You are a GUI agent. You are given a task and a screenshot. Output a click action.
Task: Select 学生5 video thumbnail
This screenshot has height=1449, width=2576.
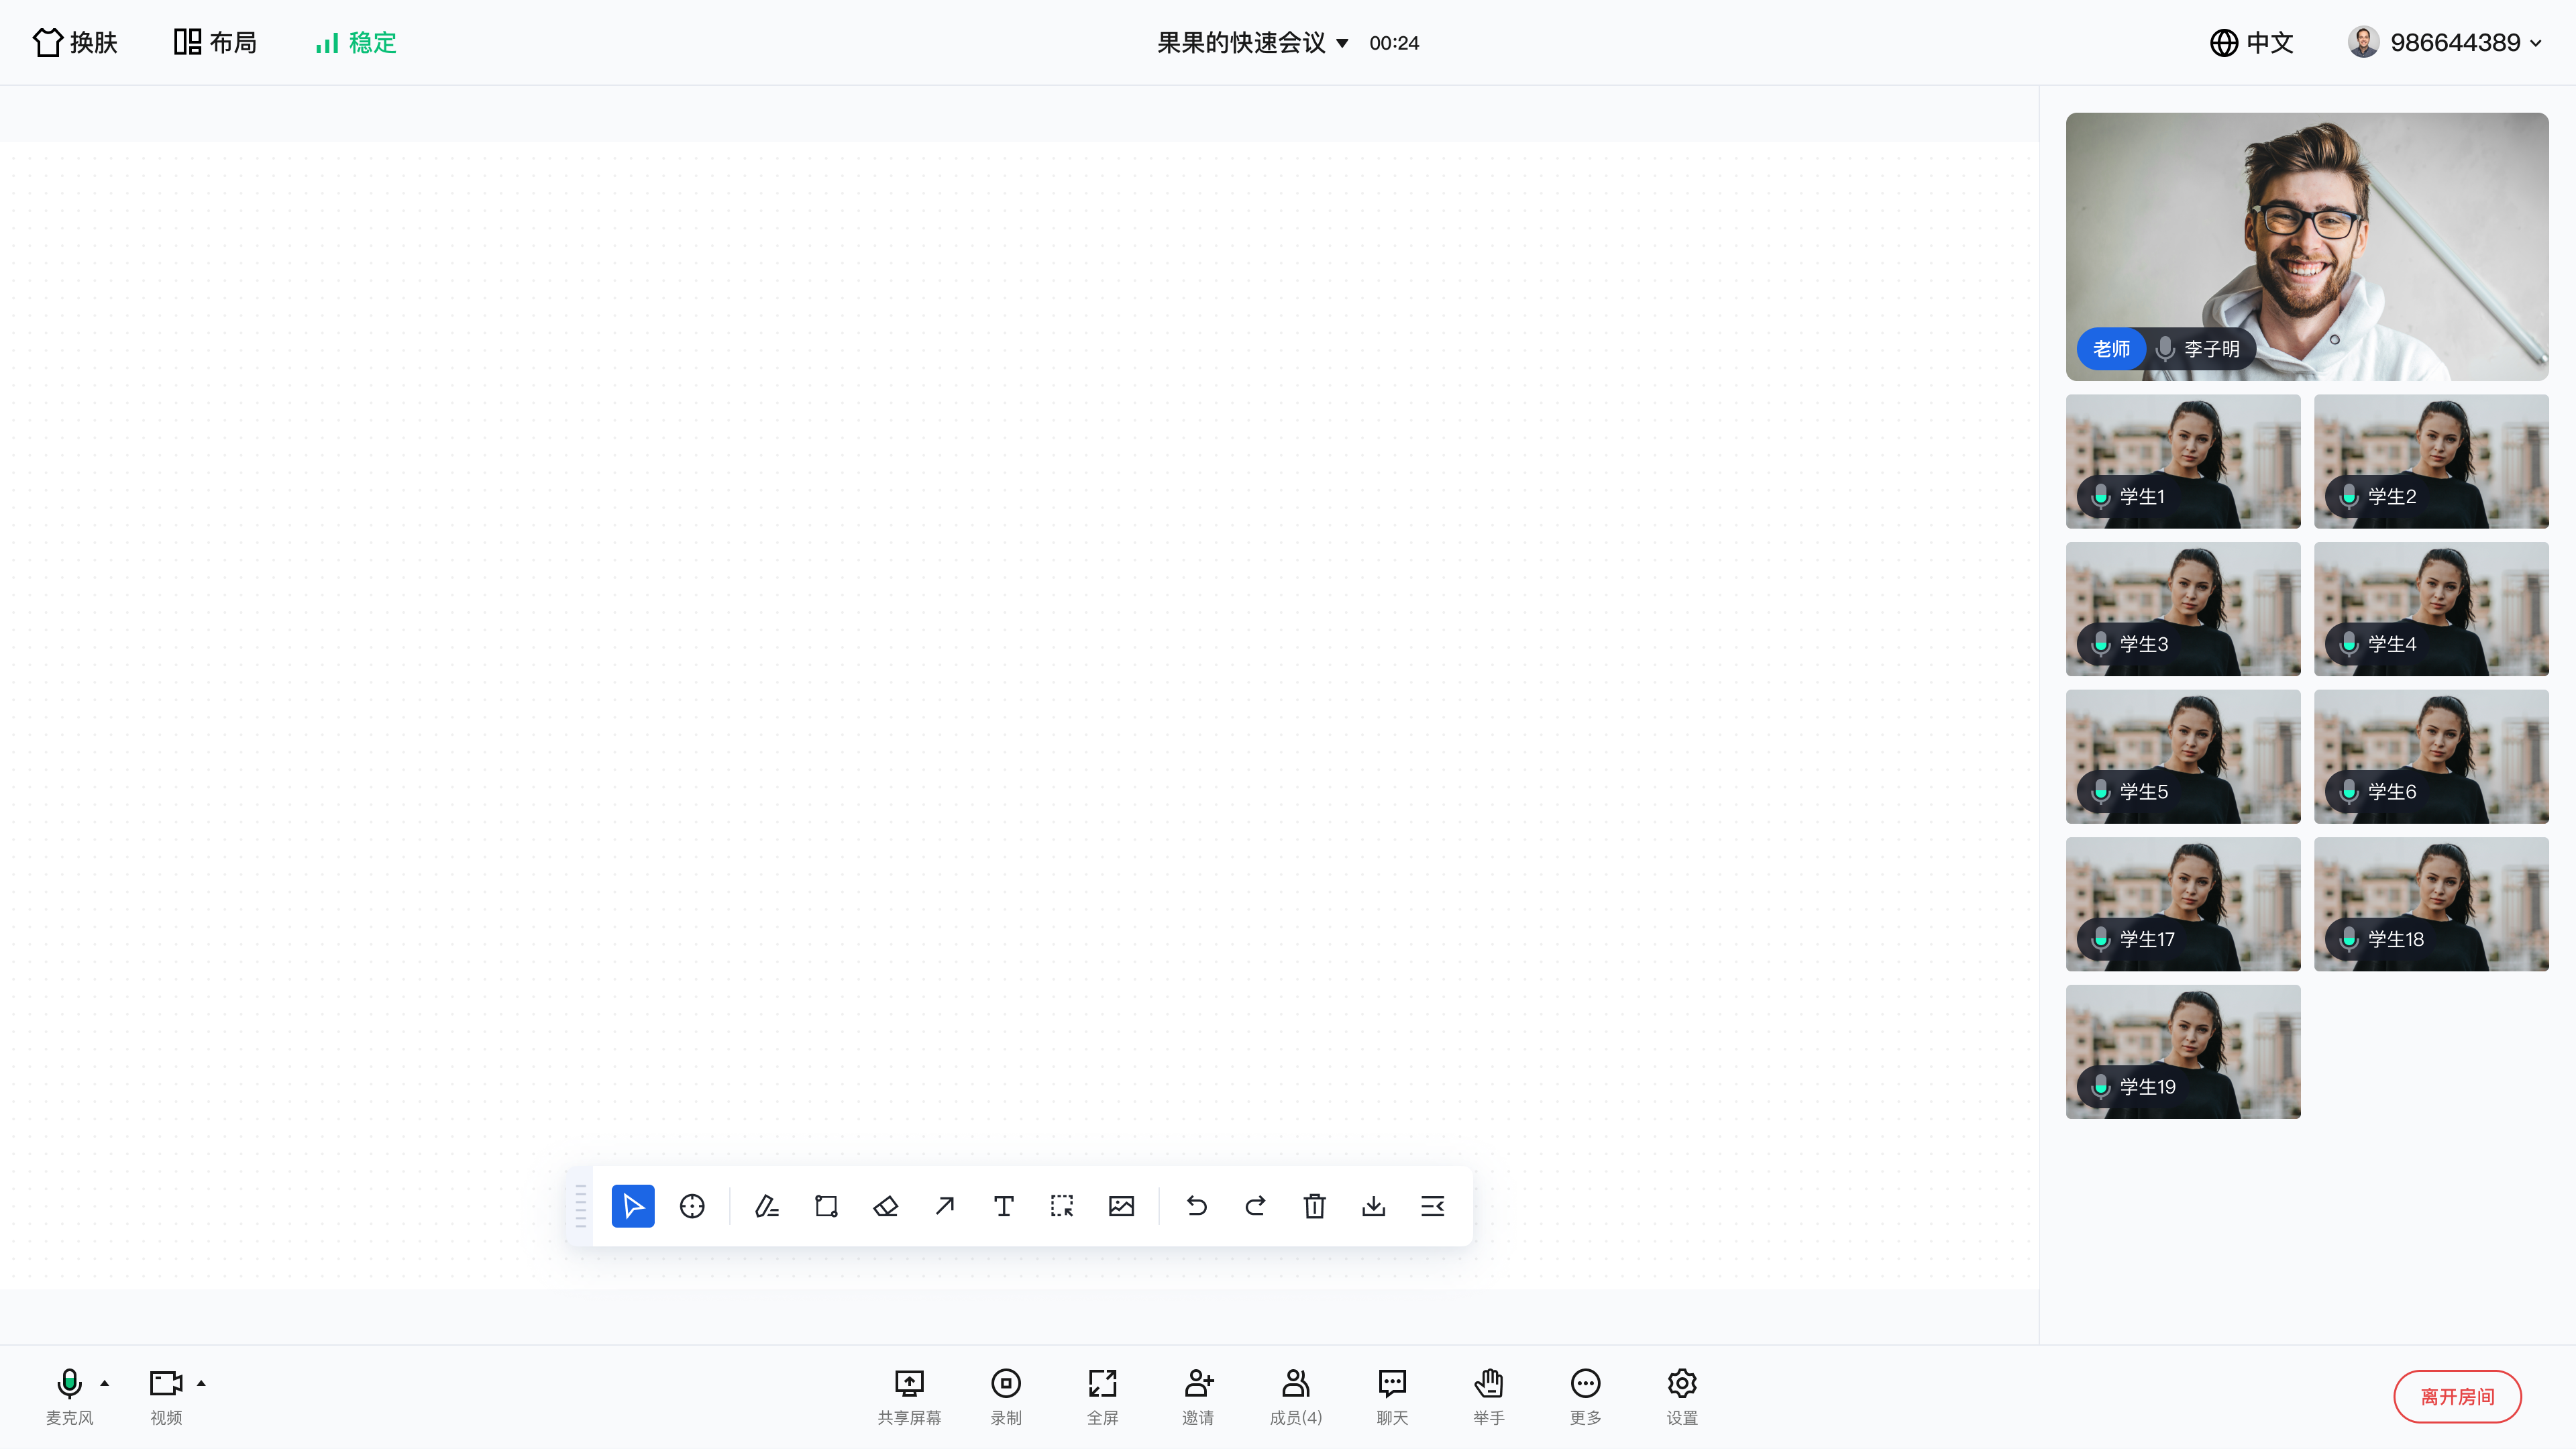pos(2183,756)
